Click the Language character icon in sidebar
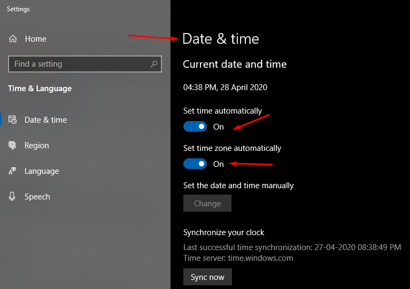This screenshot has width=410, height=289. click(x=13, y=171)
